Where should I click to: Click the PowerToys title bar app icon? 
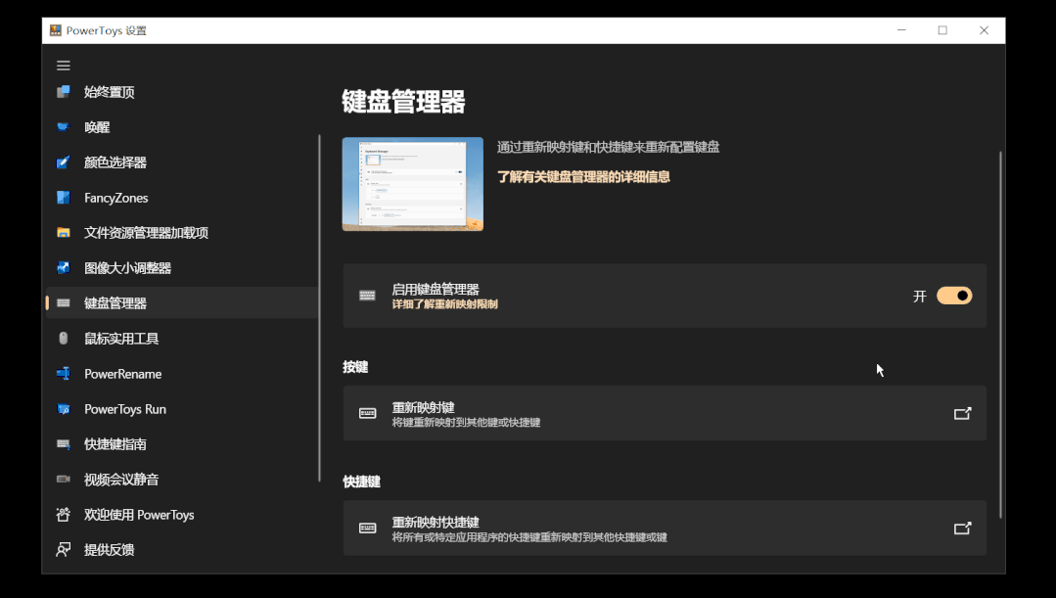pyautogui.click(x=55, y=30)
